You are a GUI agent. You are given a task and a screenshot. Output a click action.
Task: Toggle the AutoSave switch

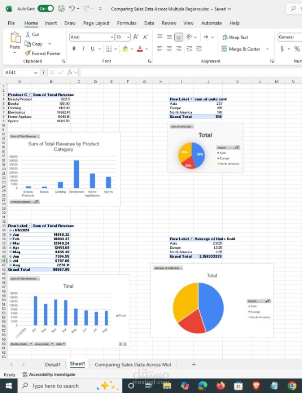point(45,9)
